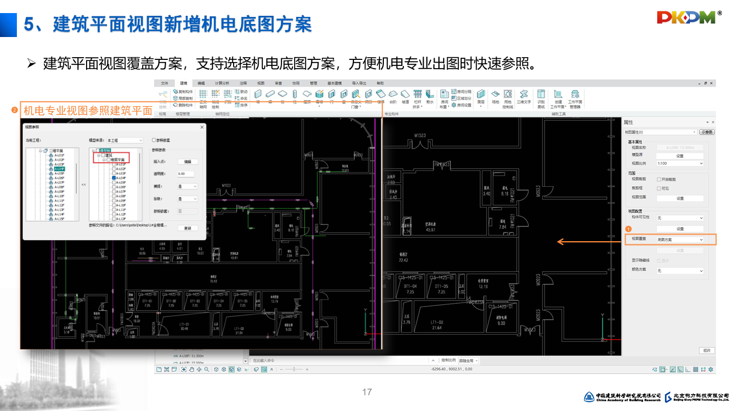Select the 屋顶 roof tool
Viewport: 734px width, 411px height.
tap(307, 96)
